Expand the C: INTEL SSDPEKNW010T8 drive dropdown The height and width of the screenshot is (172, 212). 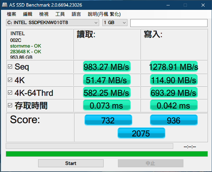pos(52,23)
